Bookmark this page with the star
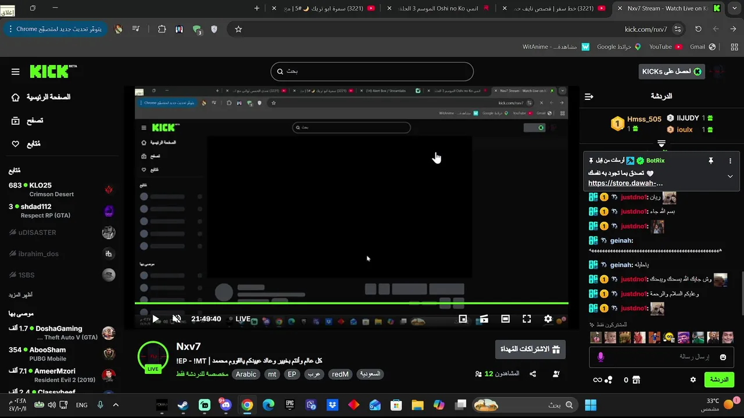744x418 pixels. (x=238, y=29)
